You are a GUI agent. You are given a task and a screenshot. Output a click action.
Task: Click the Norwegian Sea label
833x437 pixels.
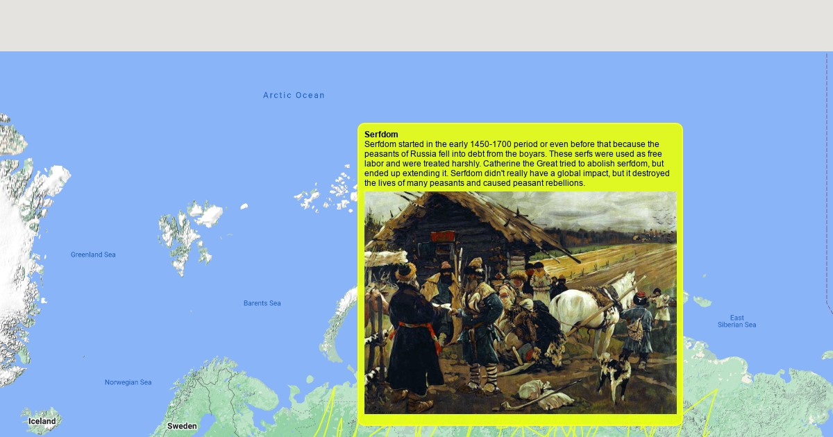coord(128,382)
